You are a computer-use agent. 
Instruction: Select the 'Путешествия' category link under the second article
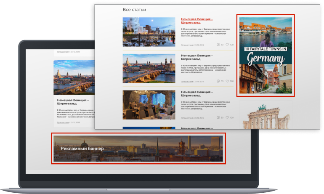click(x=187, y=82)
